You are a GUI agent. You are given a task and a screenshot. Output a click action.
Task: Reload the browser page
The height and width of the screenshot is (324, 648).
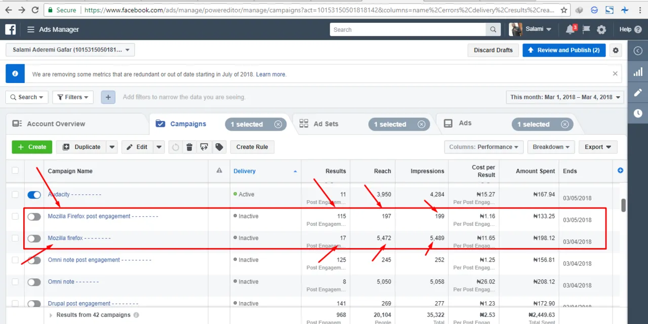click(35, 10)
